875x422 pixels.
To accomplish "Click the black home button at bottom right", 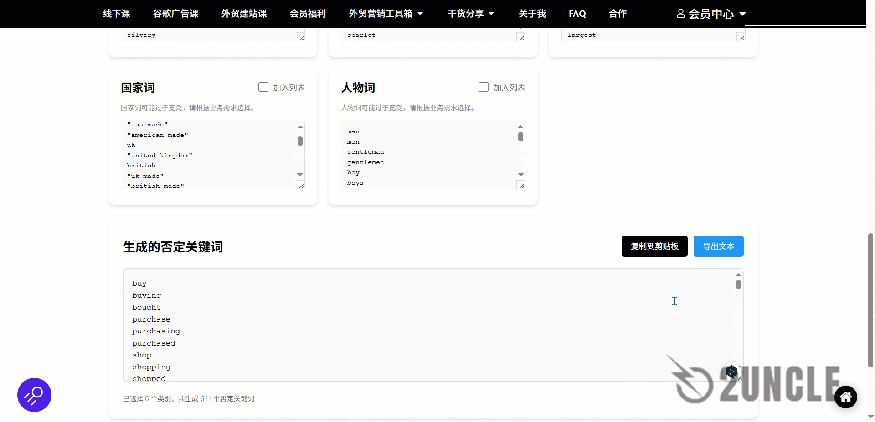I will pos(845,397).
